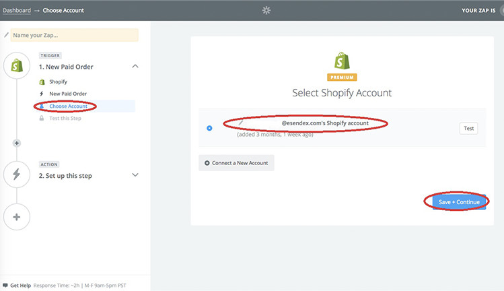Viewport: 504px width, 291px height.
Task: Click the Shopify bag logo above Premium badge
Action: (x=342, y=61)
